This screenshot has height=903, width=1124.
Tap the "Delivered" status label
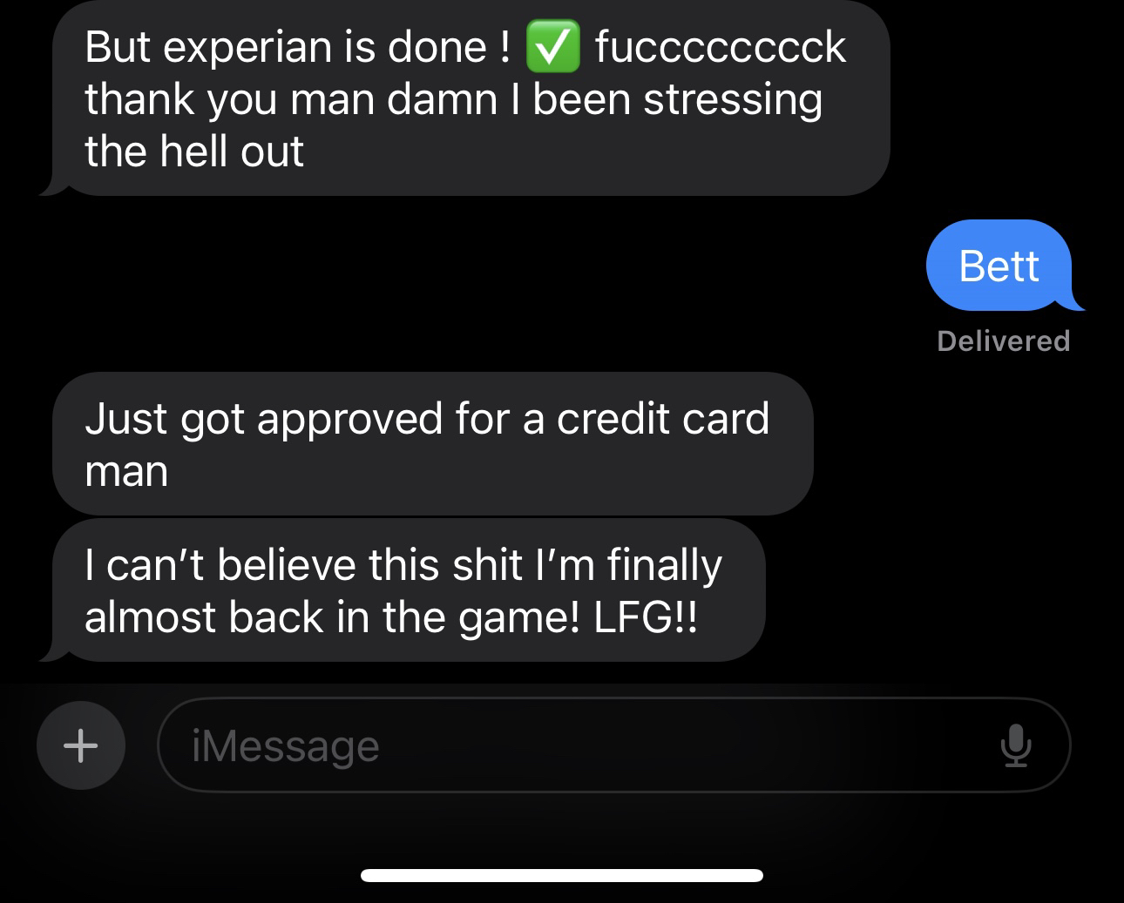1003,340
